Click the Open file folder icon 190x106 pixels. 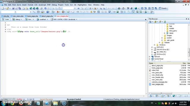[7, 8]
